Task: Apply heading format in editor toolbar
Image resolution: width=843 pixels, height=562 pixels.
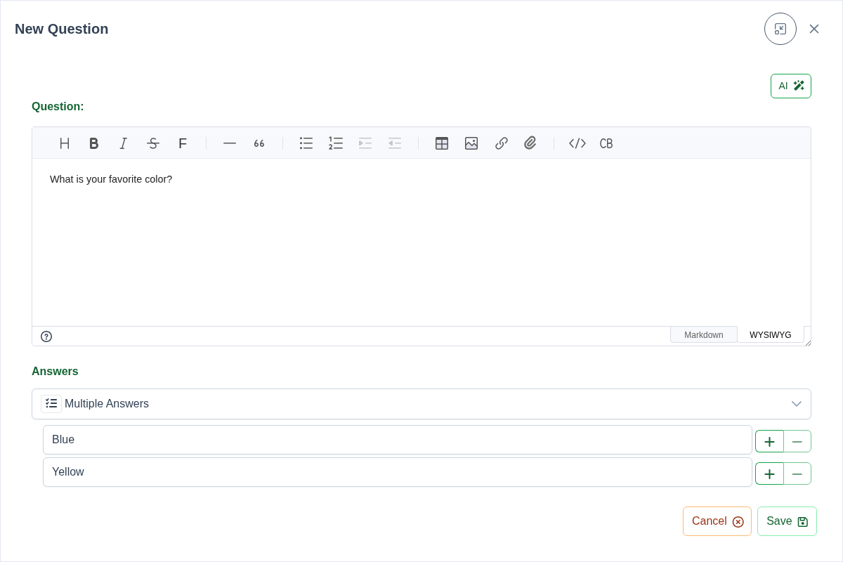Action: coord(65,143)
